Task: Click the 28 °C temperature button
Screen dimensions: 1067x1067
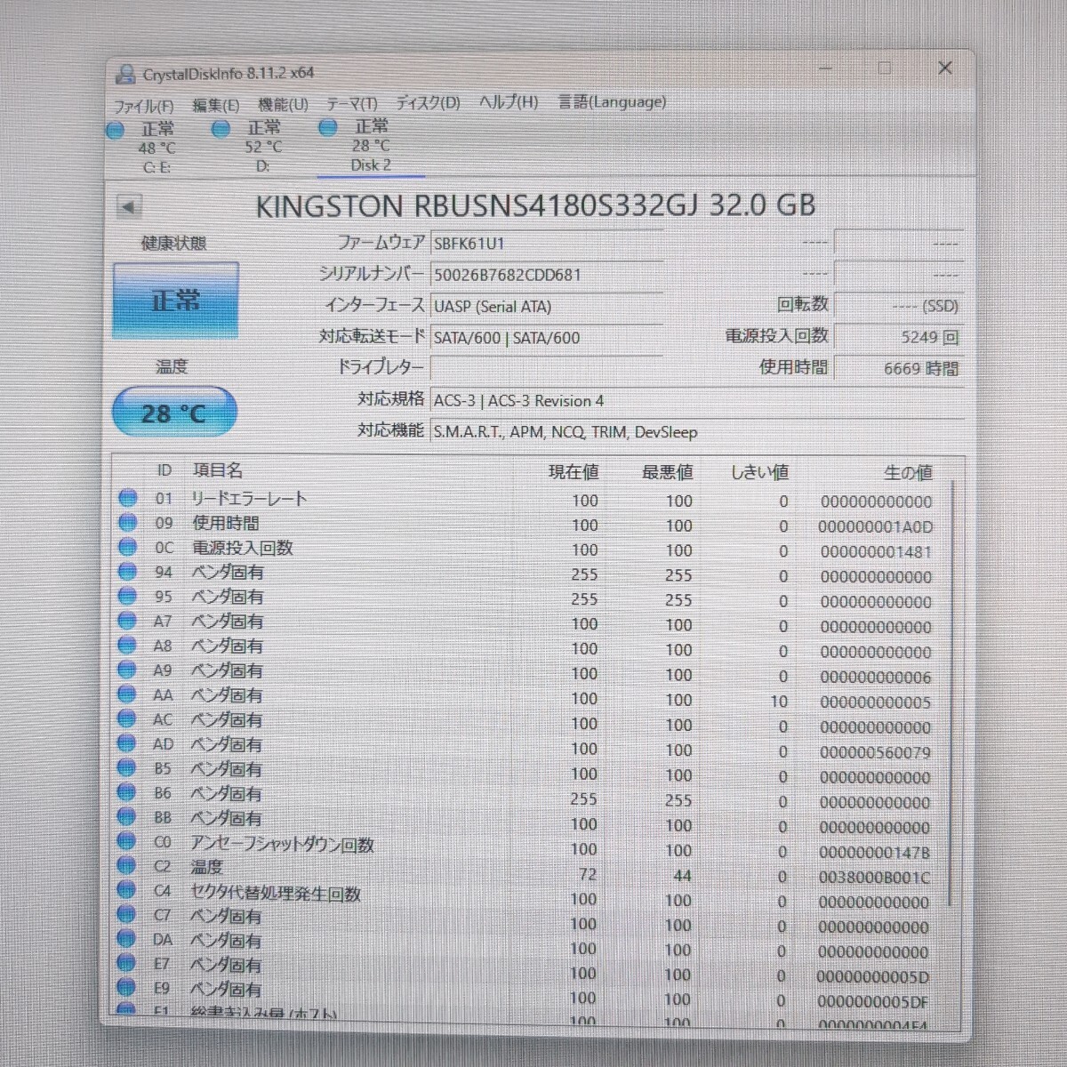Action: click(x=174, y=413)
